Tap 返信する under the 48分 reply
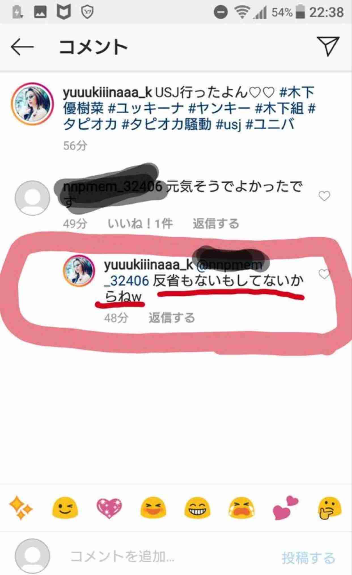 (x=172, y=318)
